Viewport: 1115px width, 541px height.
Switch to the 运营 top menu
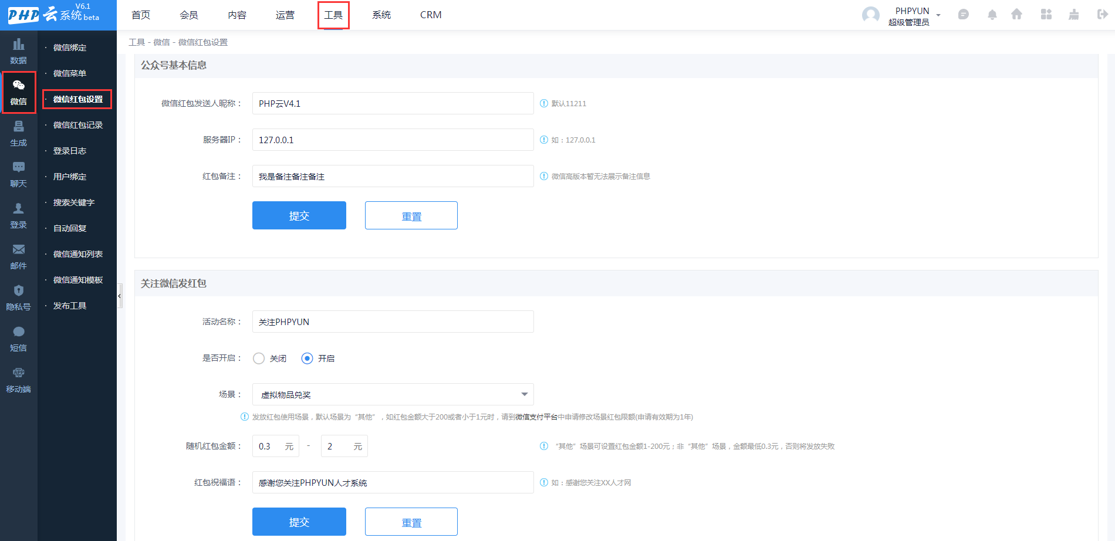tap(285, 15)
